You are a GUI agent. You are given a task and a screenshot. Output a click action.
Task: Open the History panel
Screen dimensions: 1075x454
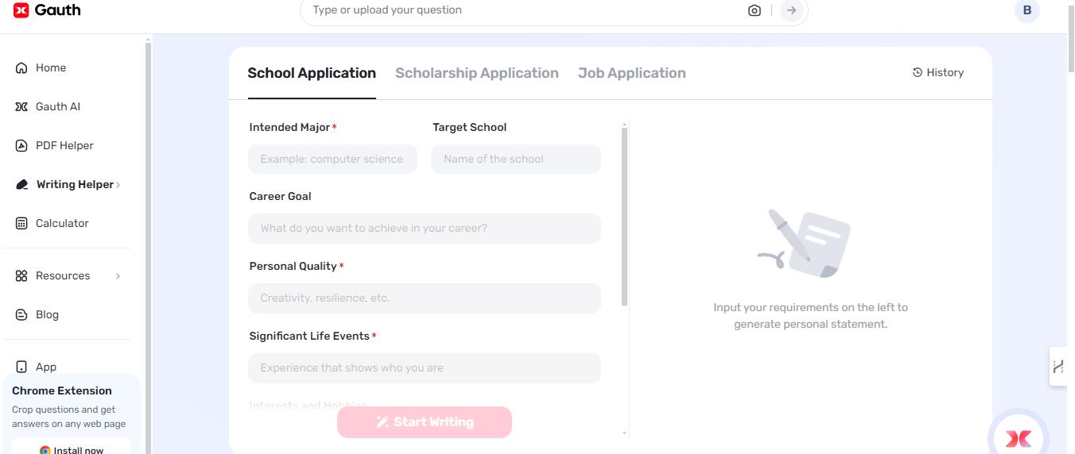(938, 72)
